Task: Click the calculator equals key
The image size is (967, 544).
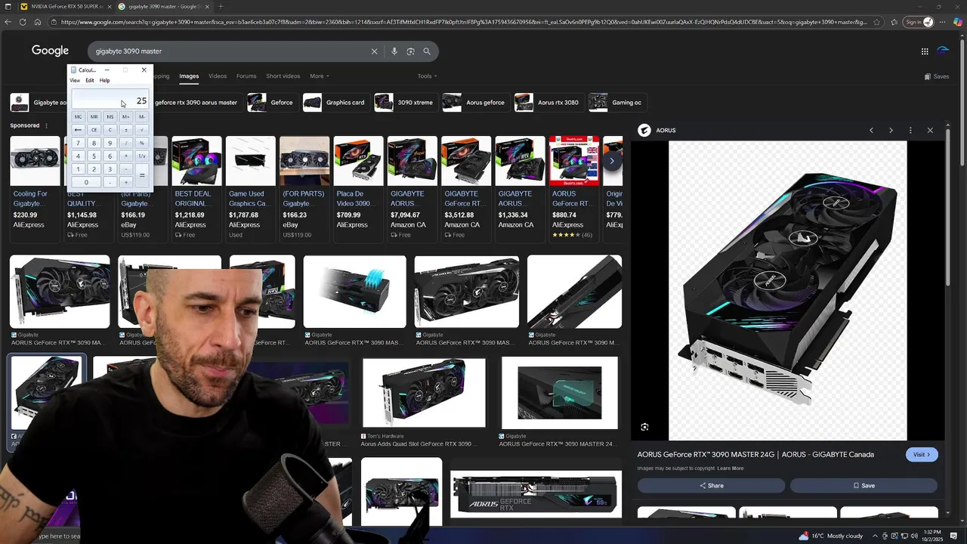Action: point(142,175)
